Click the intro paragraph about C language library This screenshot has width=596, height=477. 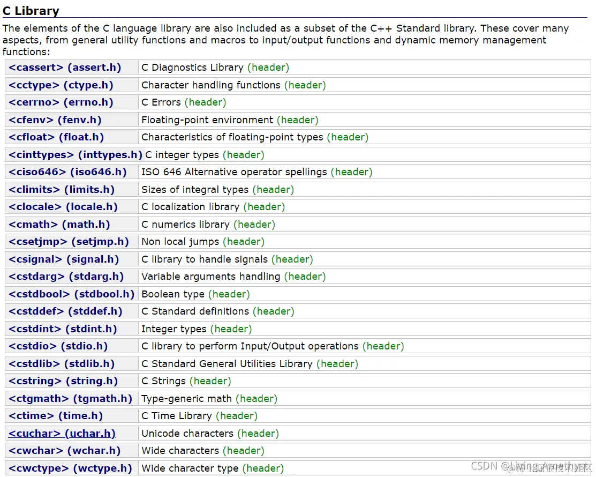tap(286, 40)
